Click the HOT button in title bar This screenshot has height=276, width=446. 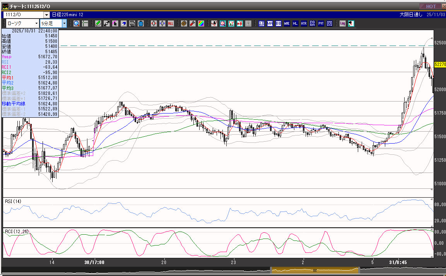(x=431, y=6)
